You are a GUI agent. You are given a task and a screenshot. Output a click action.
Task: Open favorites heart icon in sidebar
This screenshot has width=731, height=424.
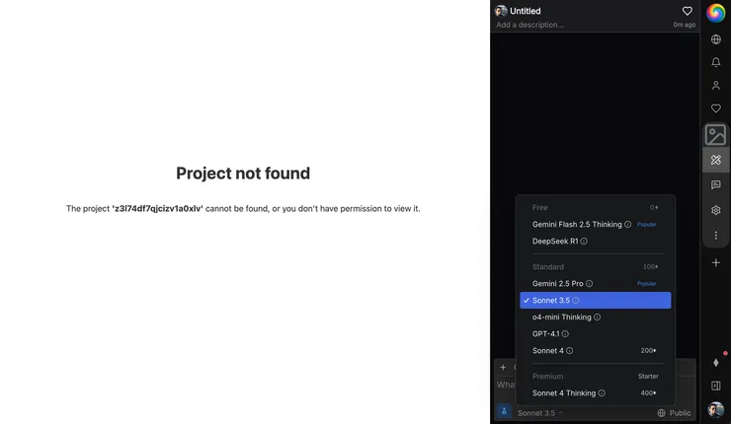coord(715,108)
